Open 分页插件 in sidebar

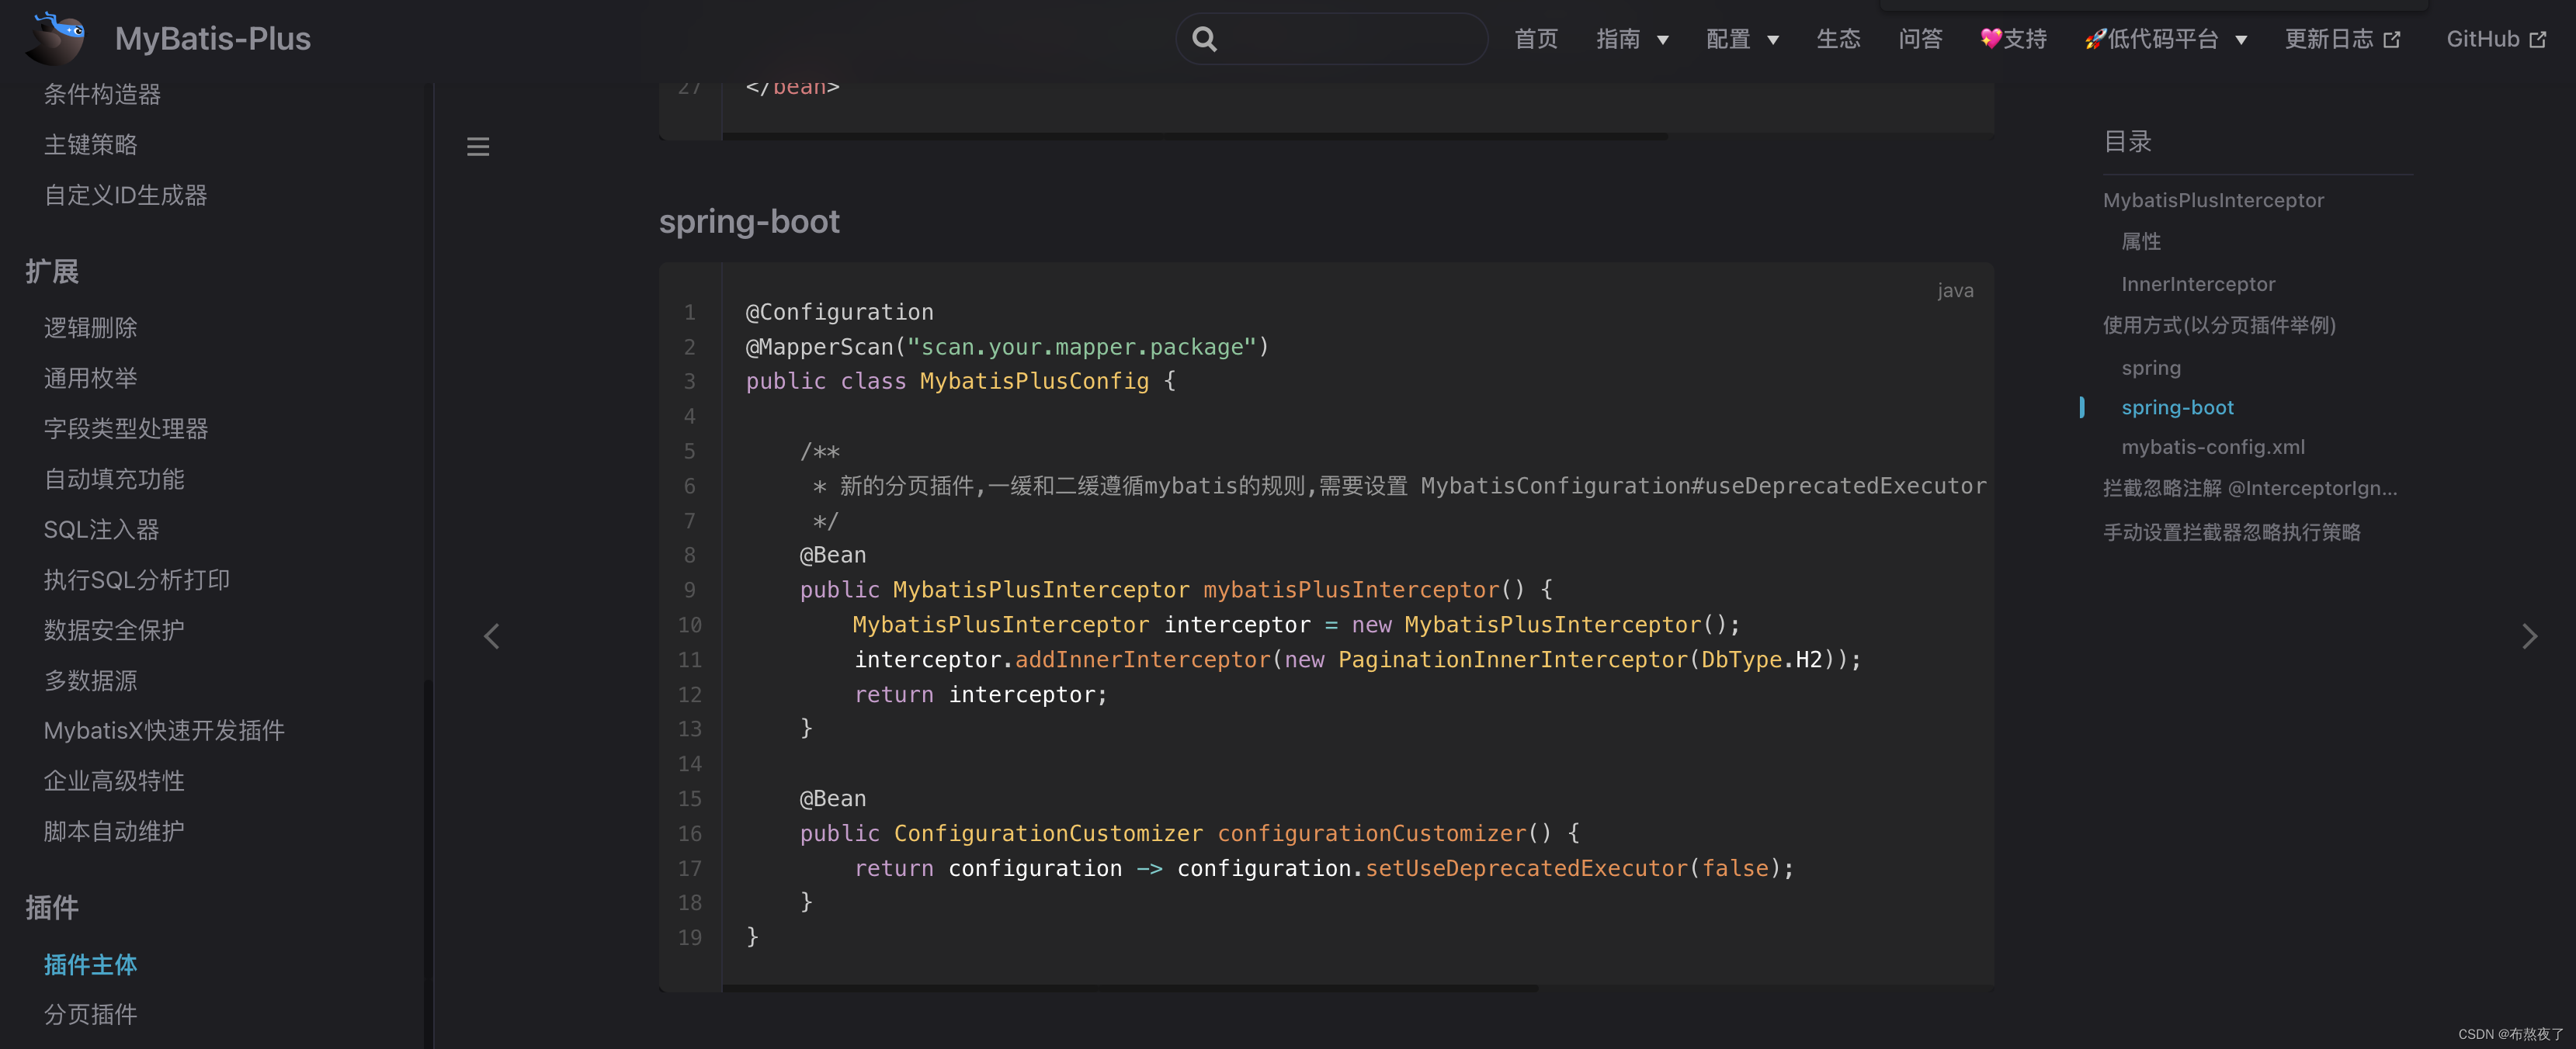pyautogui.click(x=90, y=1014)
